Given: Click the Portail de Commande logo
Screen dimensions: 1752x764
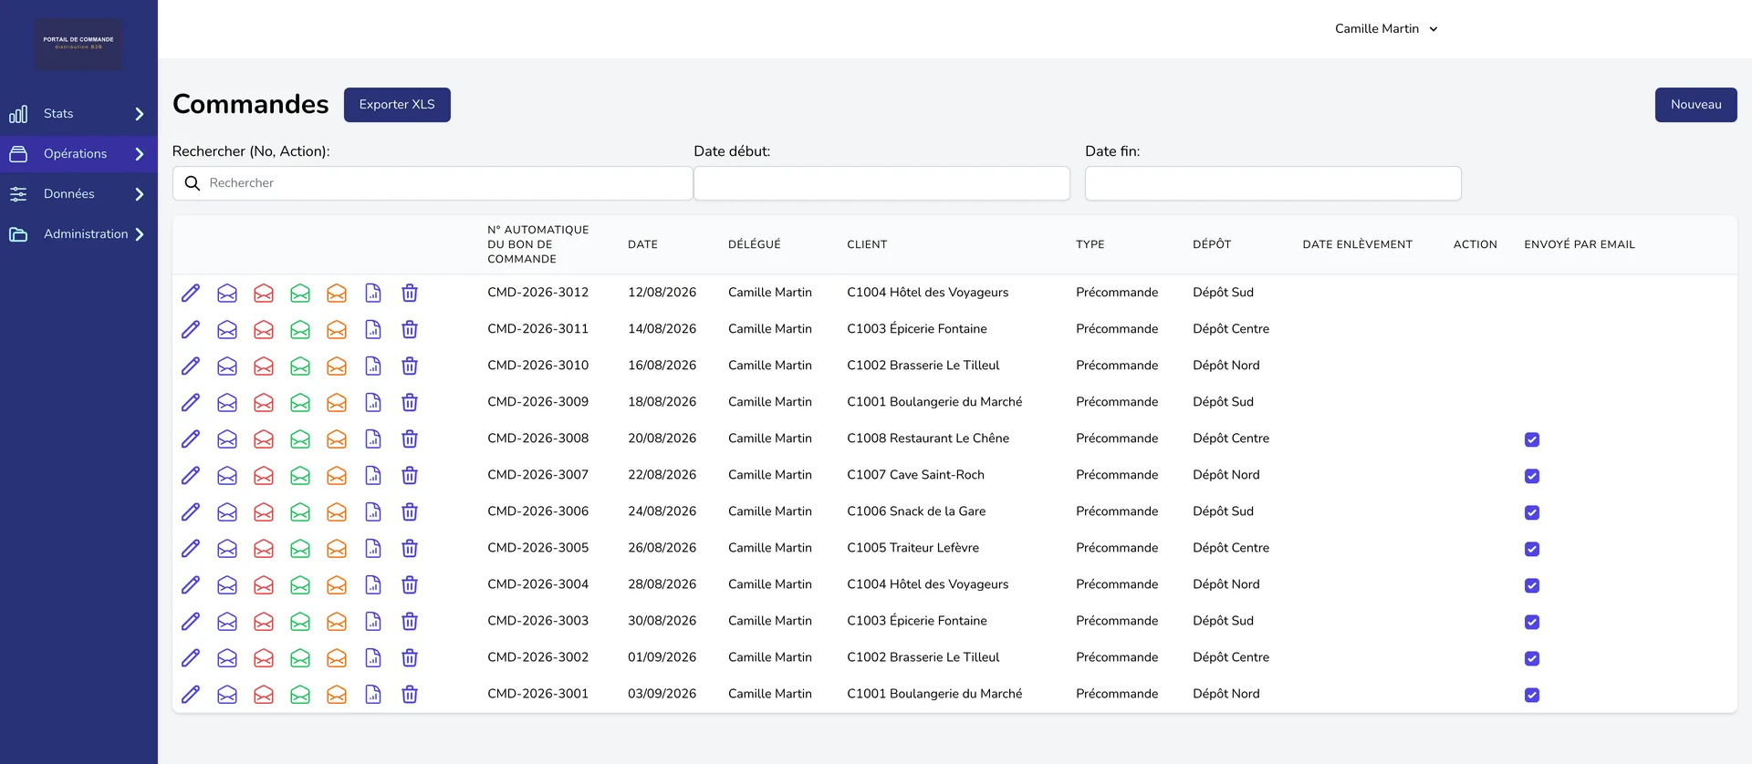Looking at the screenshot, I should pos(78,43).
